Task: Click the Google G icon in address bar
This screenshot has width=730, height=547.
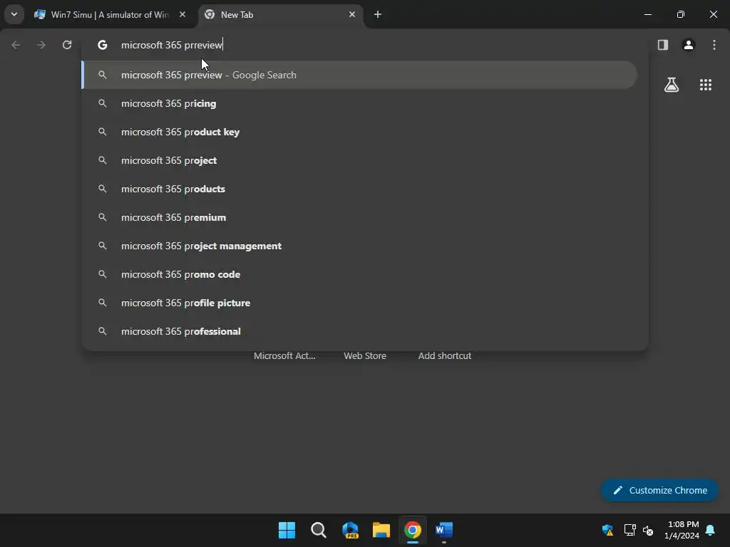Action: point(103,45)
